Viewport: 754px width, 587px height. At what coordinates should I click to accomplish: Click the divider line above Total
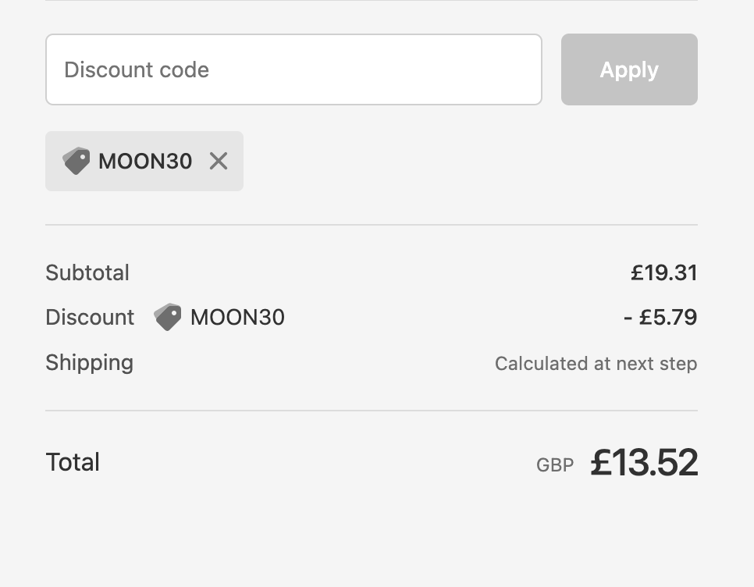tap(372, 411)
